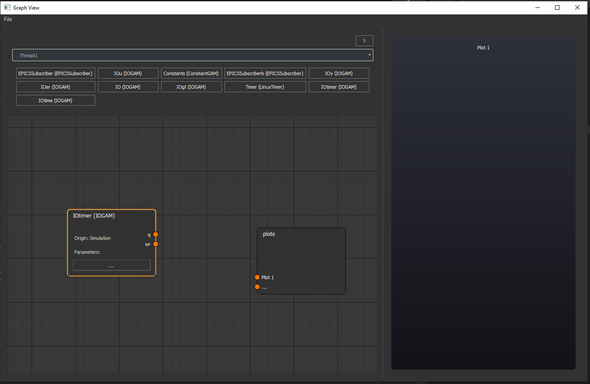
Task: Click the '...' input port on the plots node
Action: click(257, 287)
